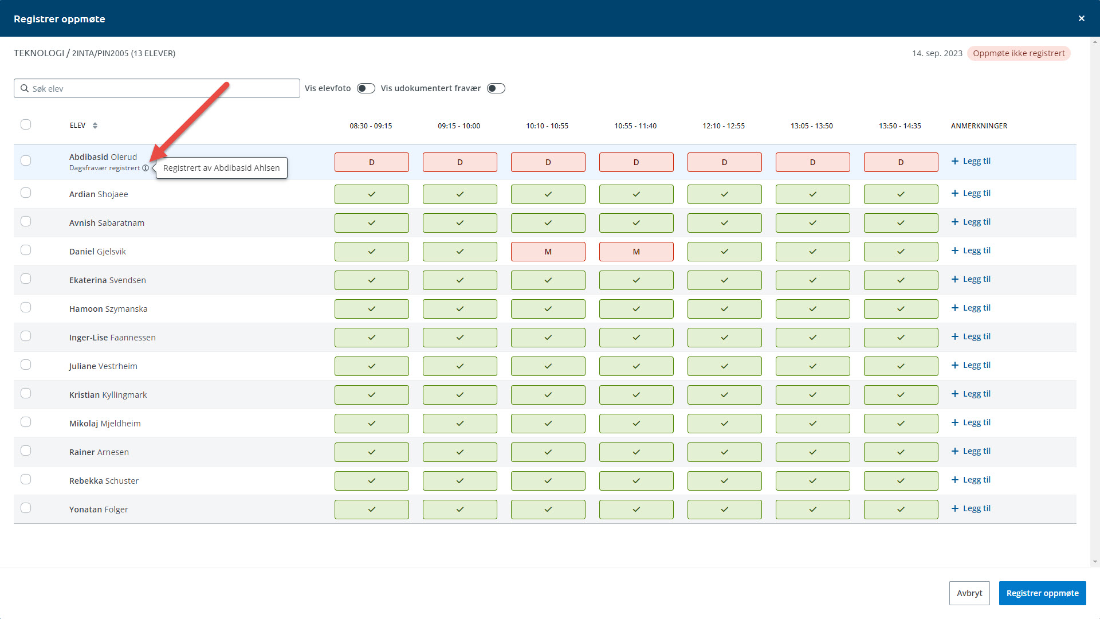Image resolution: width=1100 pixels, height=619 pixels.
Task: Select checkbox for Abdibasid Olerud
Action: (x=26, y=160)
